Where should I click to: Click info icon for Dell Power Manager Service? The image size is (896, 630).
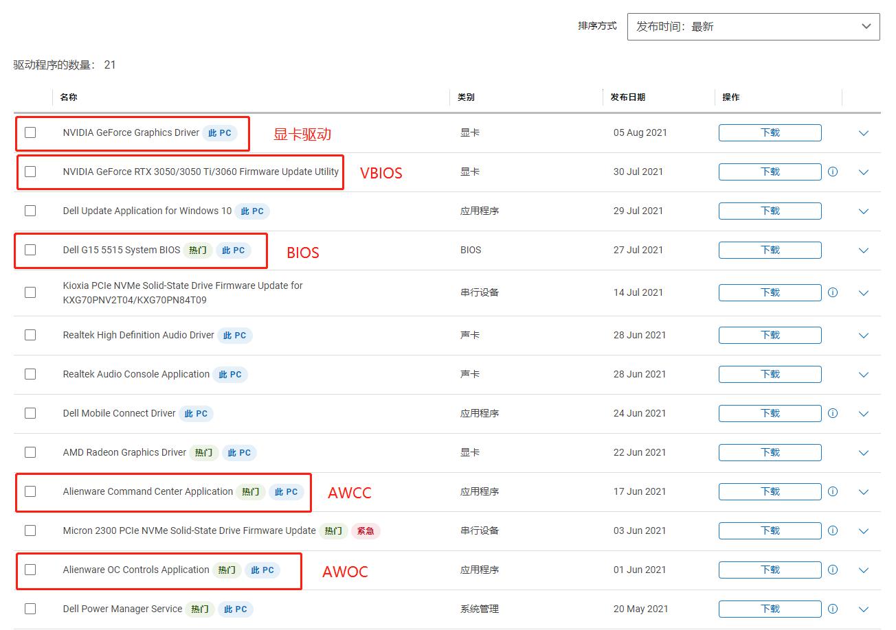833,609
